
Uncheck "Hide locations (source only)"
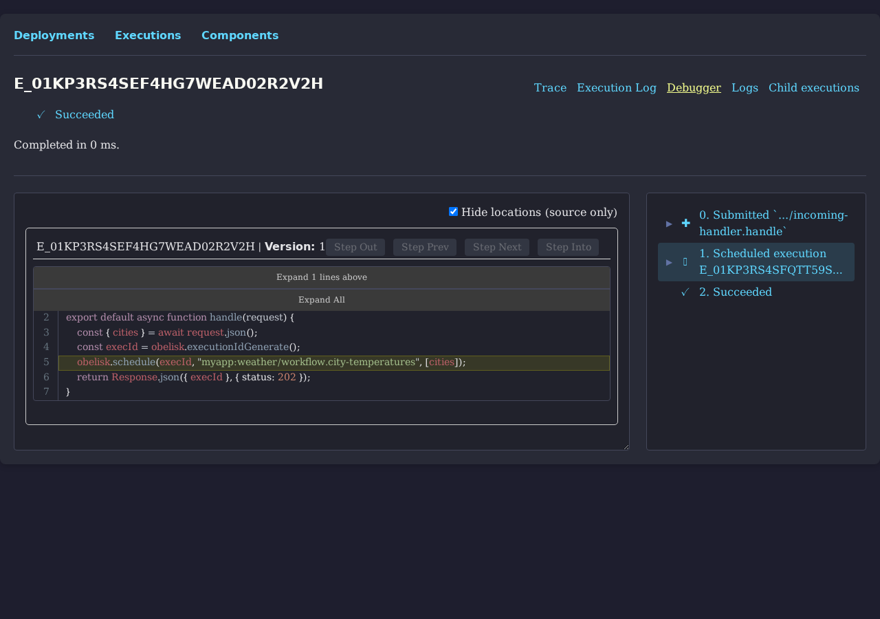452,211
